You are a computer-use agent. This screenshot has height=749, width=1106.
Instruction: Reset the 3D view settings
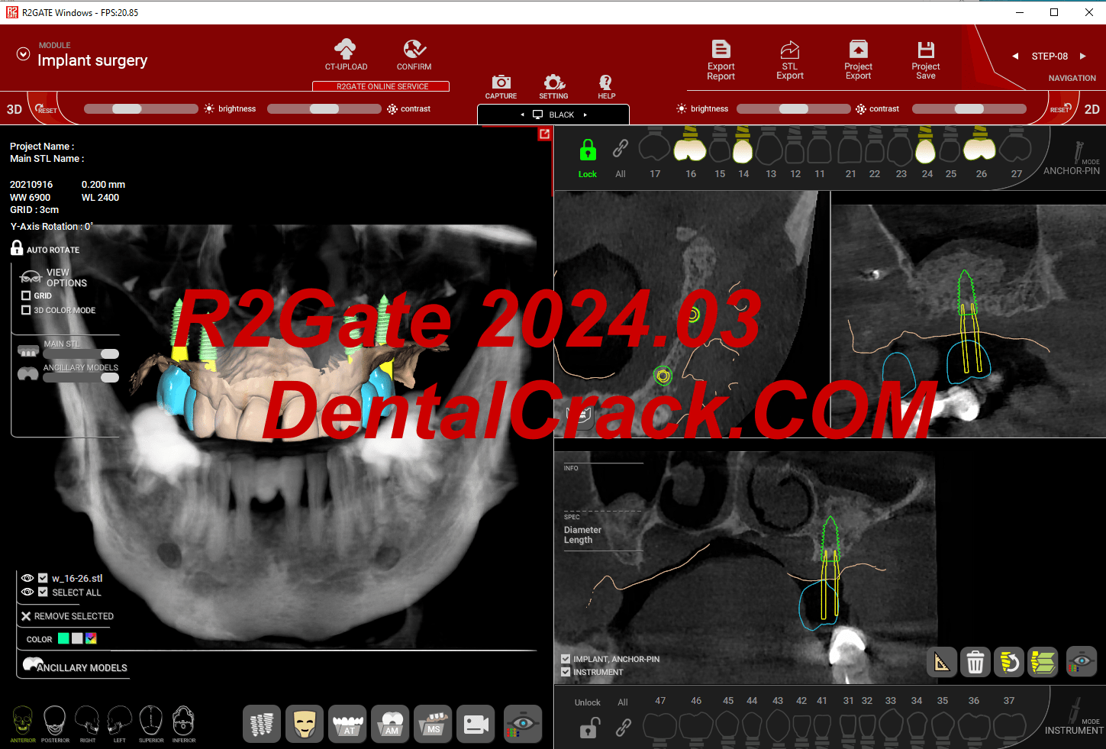(44, 109)
